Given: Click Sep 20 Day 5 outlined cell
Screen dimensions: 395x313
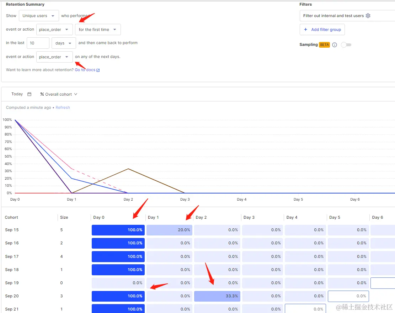Looking at the screenshot, I should pyautogui.click(x=348, y=296).
